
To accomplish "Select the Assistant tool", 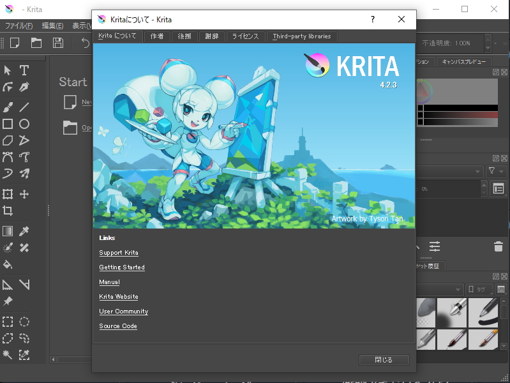I will [x=8, y=285].
